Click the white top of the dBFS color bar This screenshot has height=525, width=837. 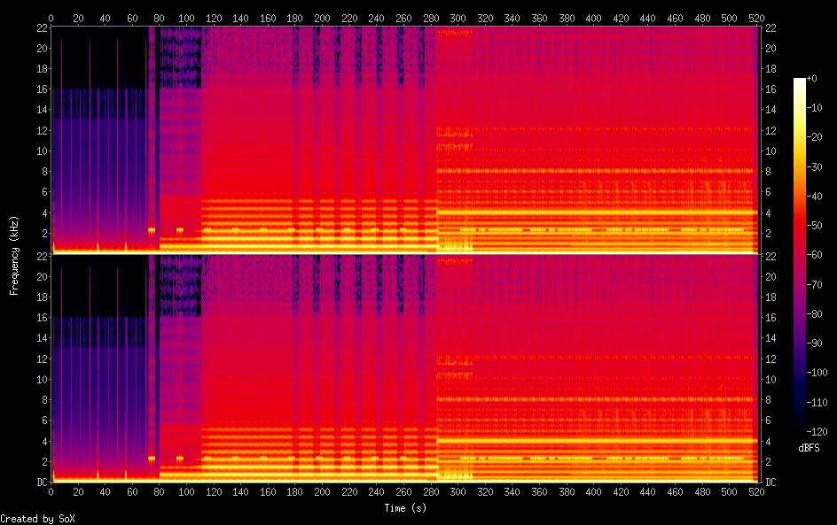pos(800,81)
